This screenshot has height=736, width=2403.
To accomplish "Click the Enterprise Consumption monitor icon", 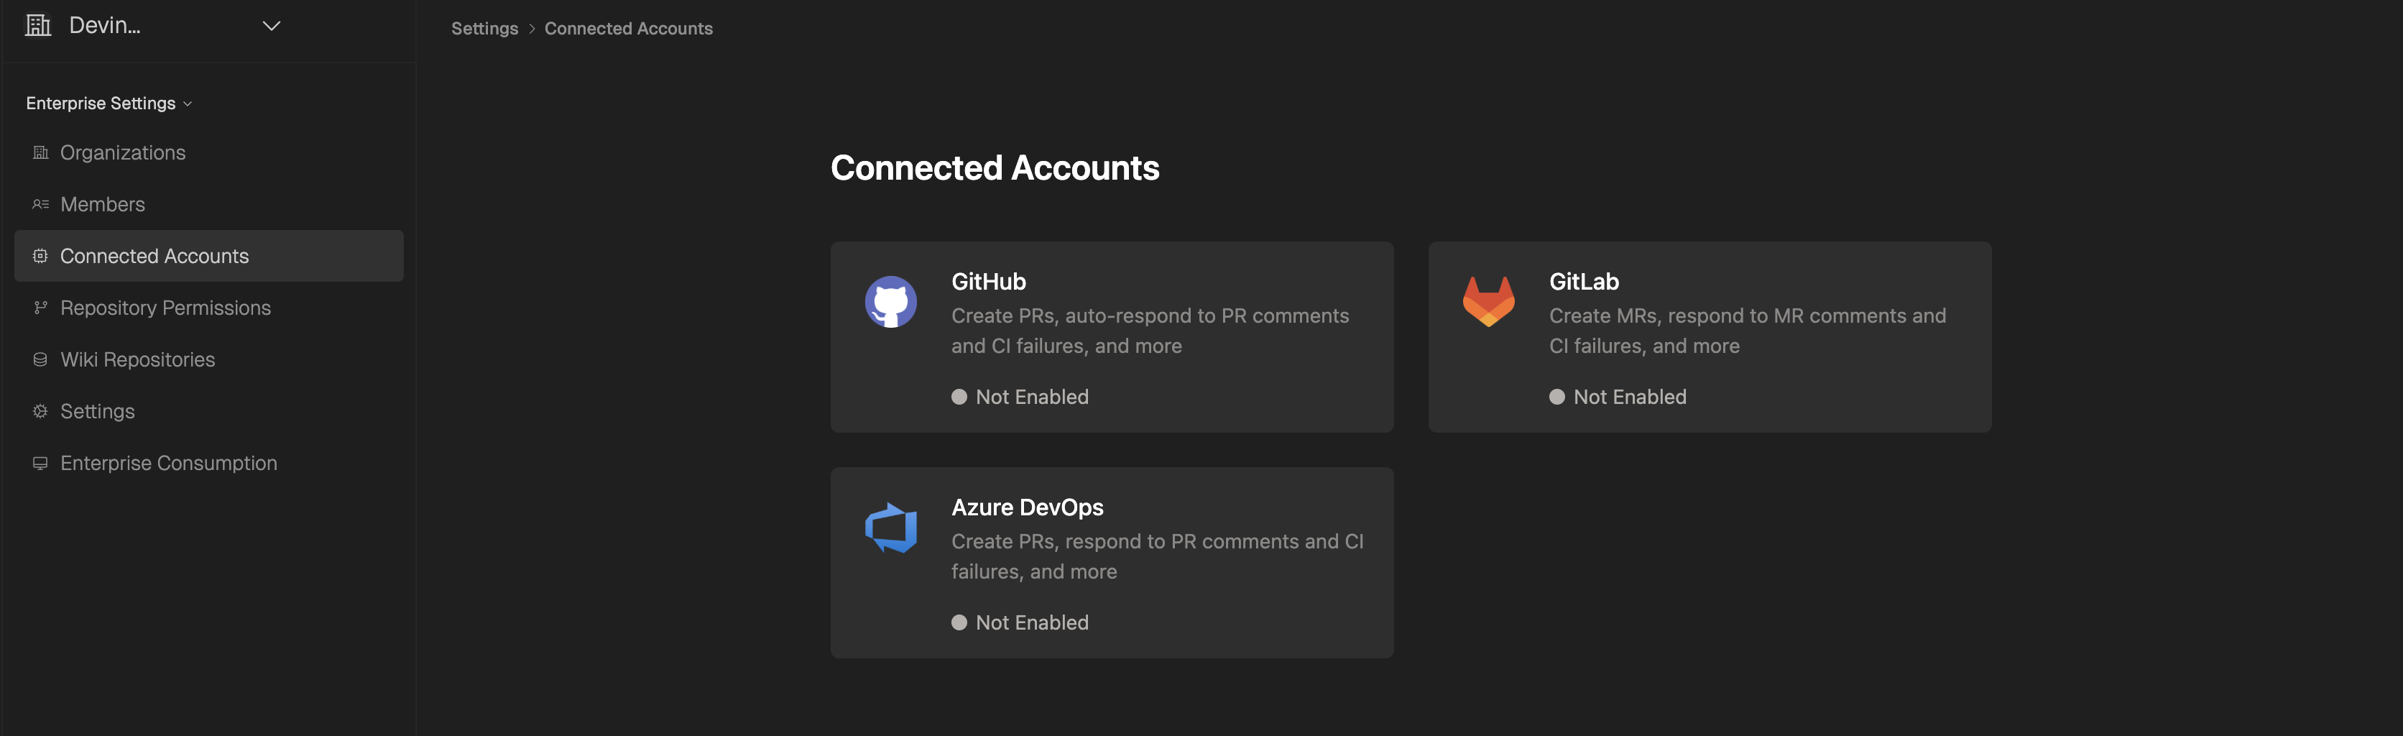I will 40,463.
